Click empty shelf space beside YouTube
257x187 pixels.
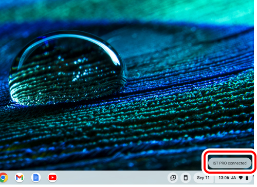pos(112,178)
